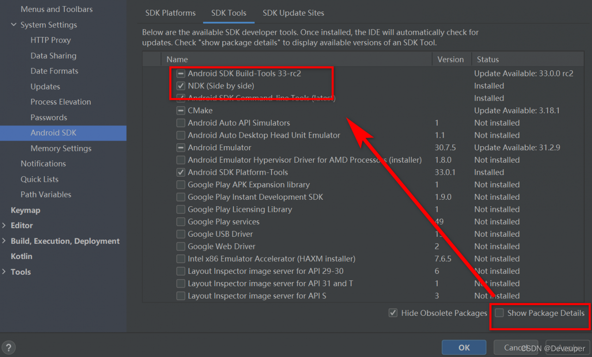Check the Intel x86 Emulator Accelerator box
The width and height of the screenshot is (592, 357).
[x=181, y=259]
